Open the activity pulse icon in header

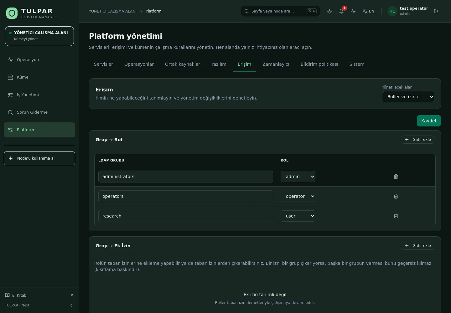353,11
